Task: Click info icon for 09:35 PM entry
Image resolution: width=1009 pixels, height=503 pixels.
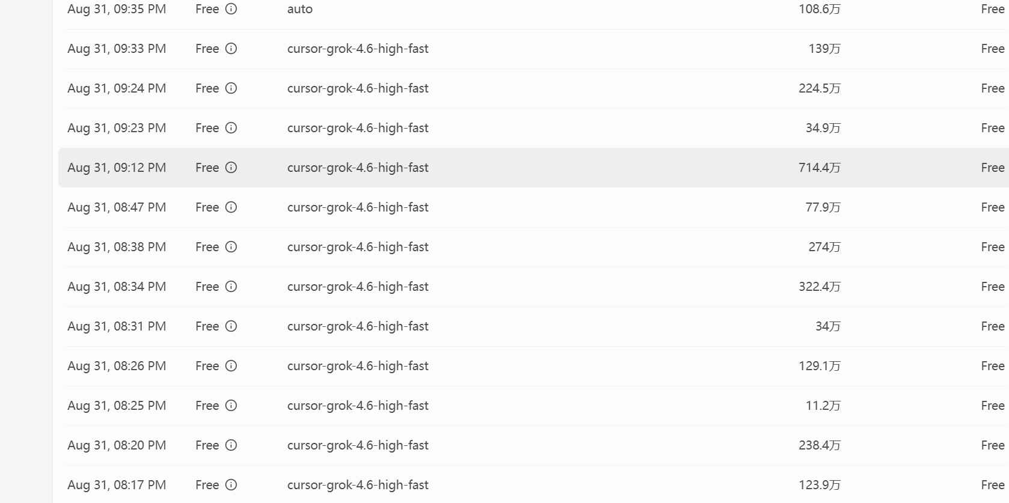Action: coord(231,9)
